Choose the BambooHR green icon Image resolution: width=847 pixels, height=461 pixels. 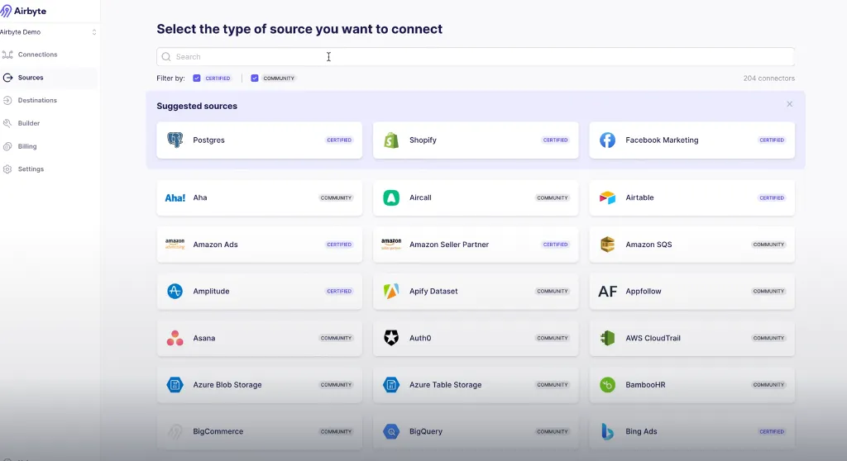pos(607,385)
